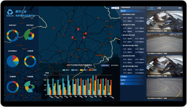Viewport: 187px width, 107px height.
Task: Switch to the 实时 live video tab
Action: 151,8
